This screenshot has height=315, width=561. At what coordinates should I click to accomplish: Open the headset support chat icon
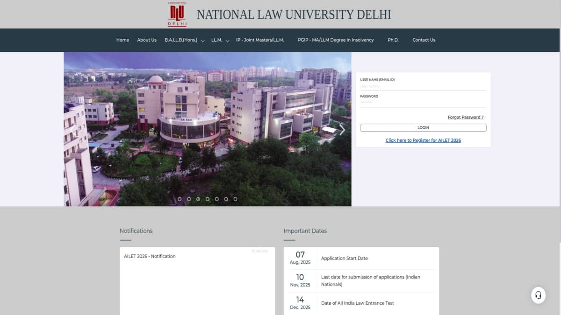coord(538,295)
